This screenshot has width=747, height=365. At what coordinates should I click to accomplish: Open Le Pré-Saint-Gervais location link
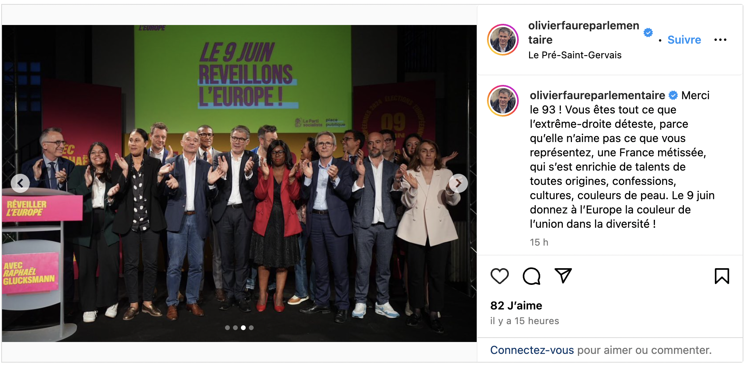tap(575, 55)
